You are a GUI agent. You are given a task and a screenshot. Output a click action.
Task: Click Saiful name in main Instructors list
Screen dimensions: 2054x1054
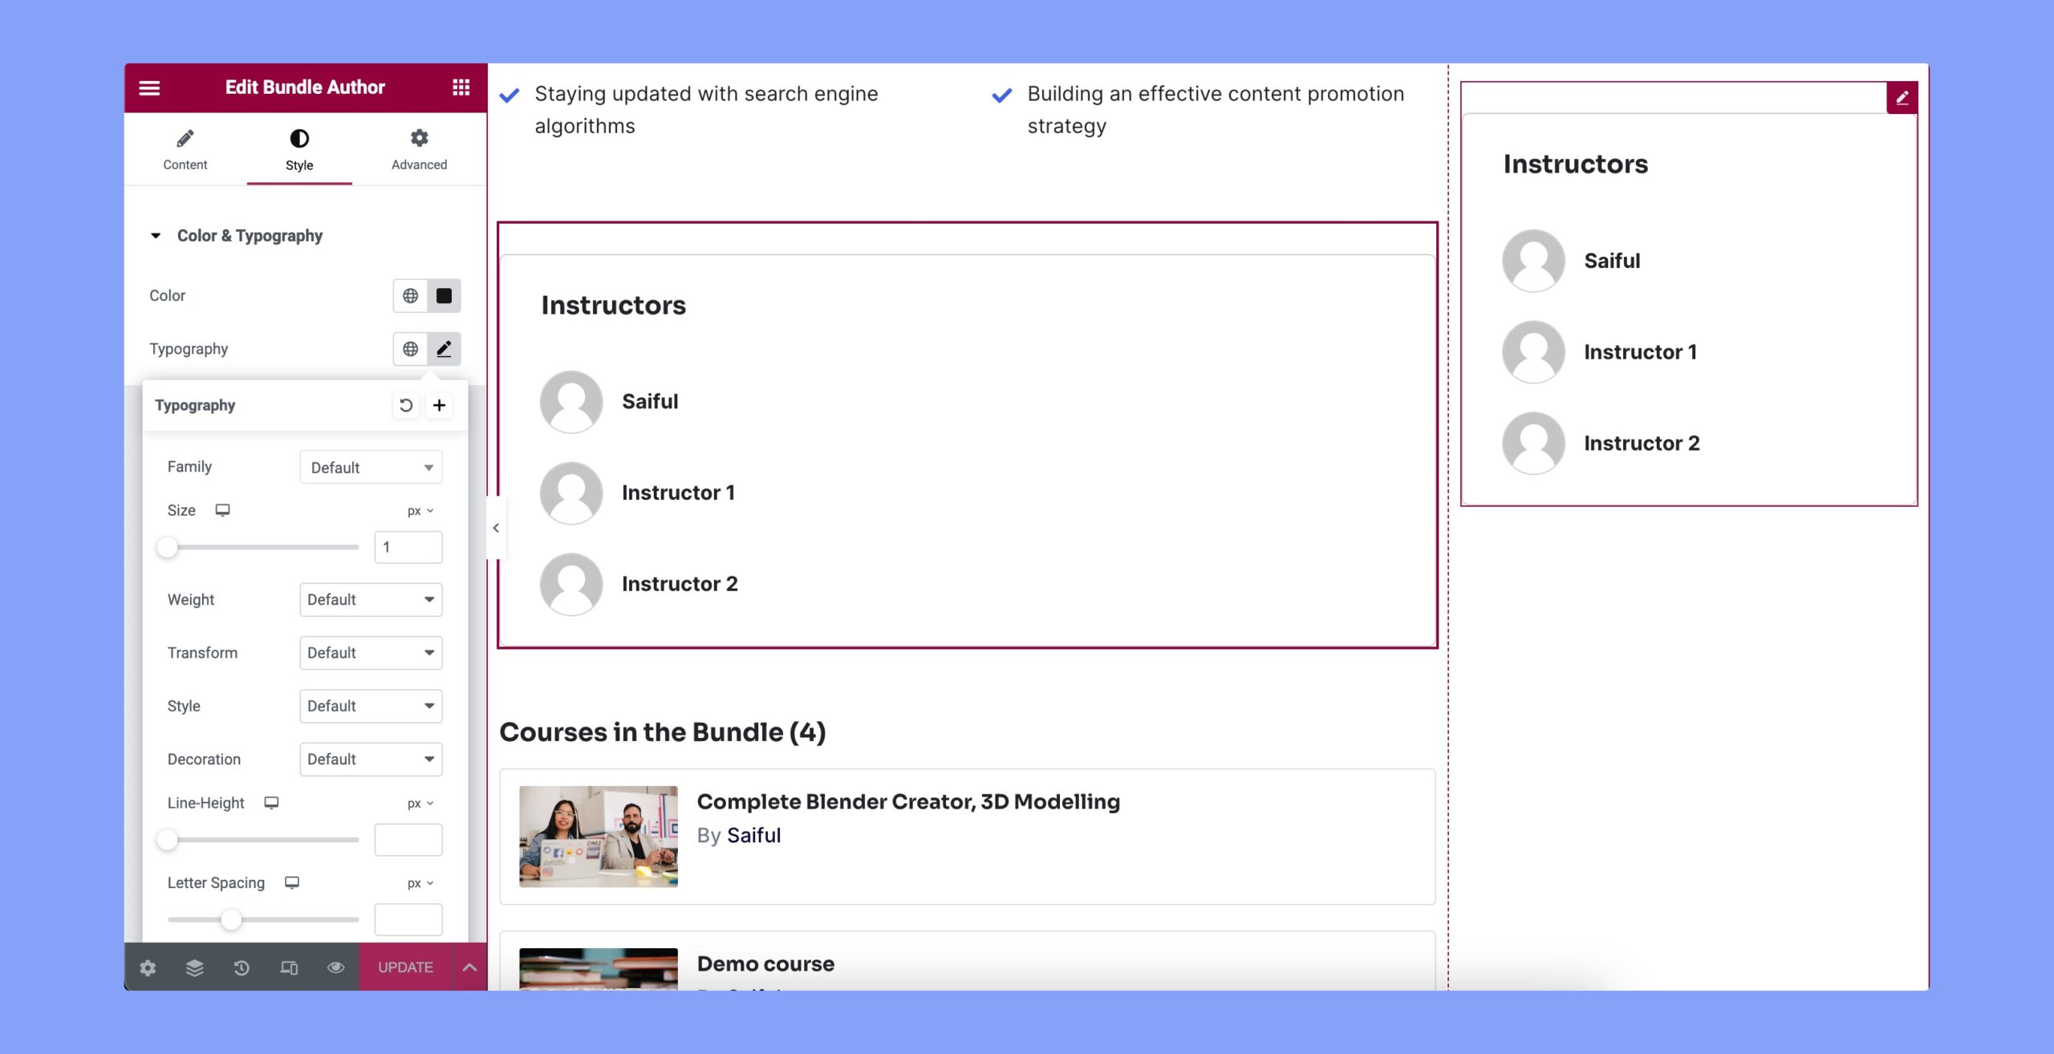pyautogui.click(x=650, y=402)
